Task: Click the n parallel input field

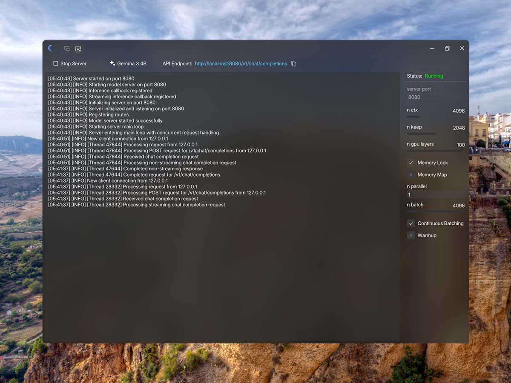Action: click(435, 194)
